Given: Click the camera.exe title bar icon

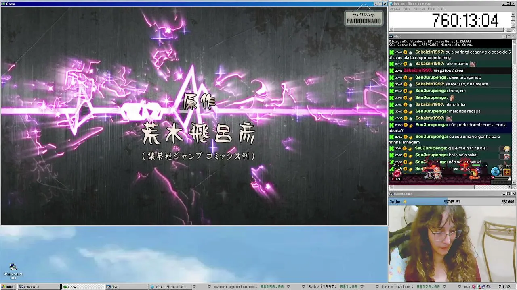Looking at the screenshot, I should (x=391, y=194).
